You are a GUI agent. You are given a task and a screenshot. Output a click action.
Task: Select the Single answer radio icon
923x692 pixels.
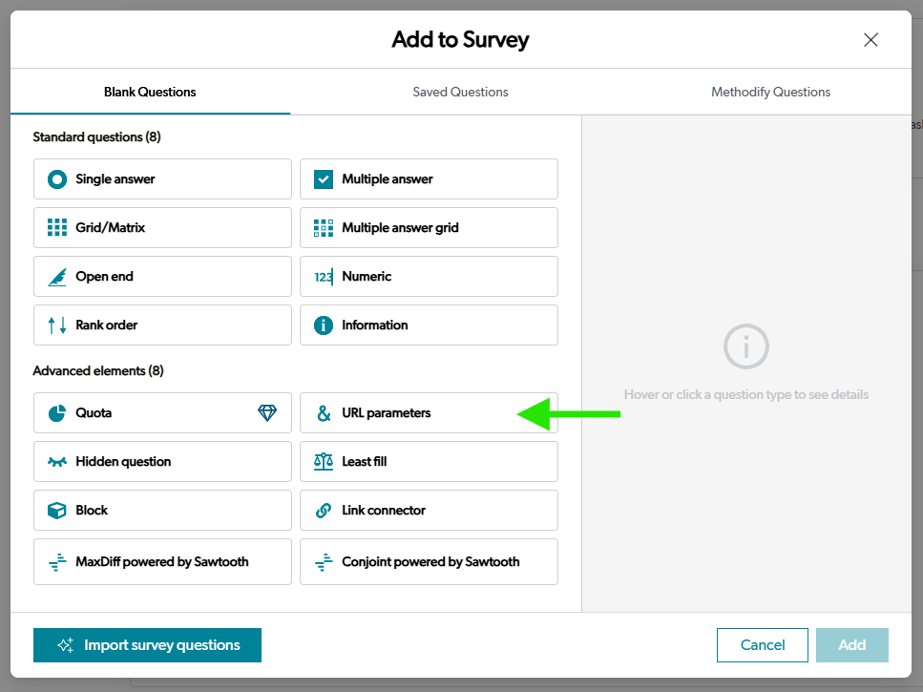click(57, 178)
